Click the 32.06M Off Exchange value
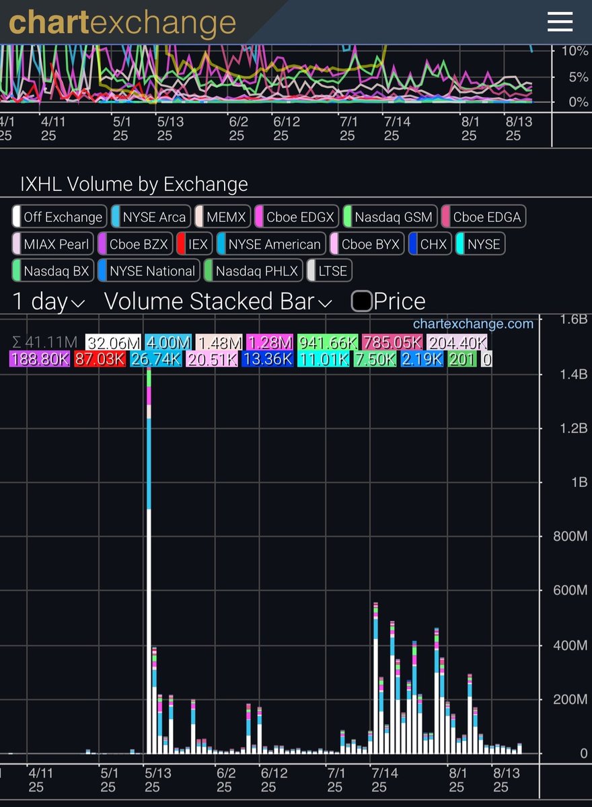Viewport: 592px width, 807px height. pyautogui.click(x=113, y=342)
